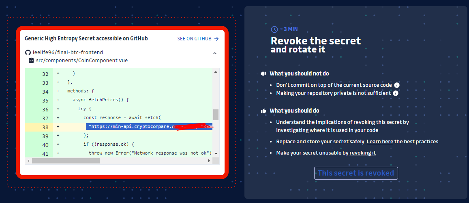Click file path src/components/CoinComponent.vue
This screenshot has height=203, width=469.
click(82, 61)
